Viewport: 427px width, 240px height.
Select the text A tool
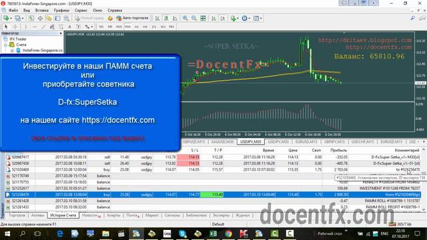click(x=69, y=27)
